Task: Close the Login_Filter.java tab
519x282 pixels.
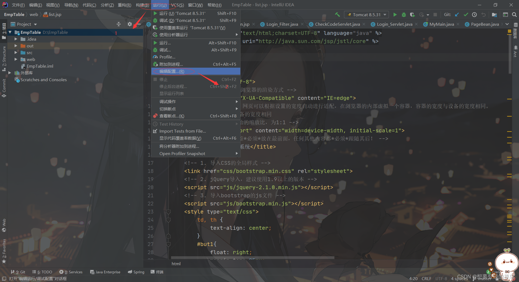Action: point(302,24)
